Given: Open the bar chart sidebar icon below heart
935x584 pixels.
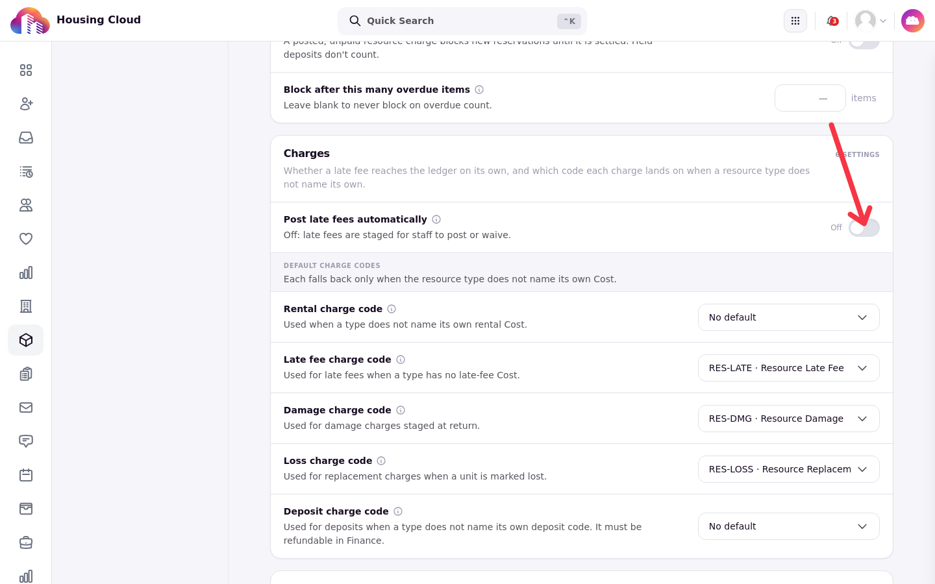Looking at the screenshot, I should pyautogui.click(x=26, y=273).
